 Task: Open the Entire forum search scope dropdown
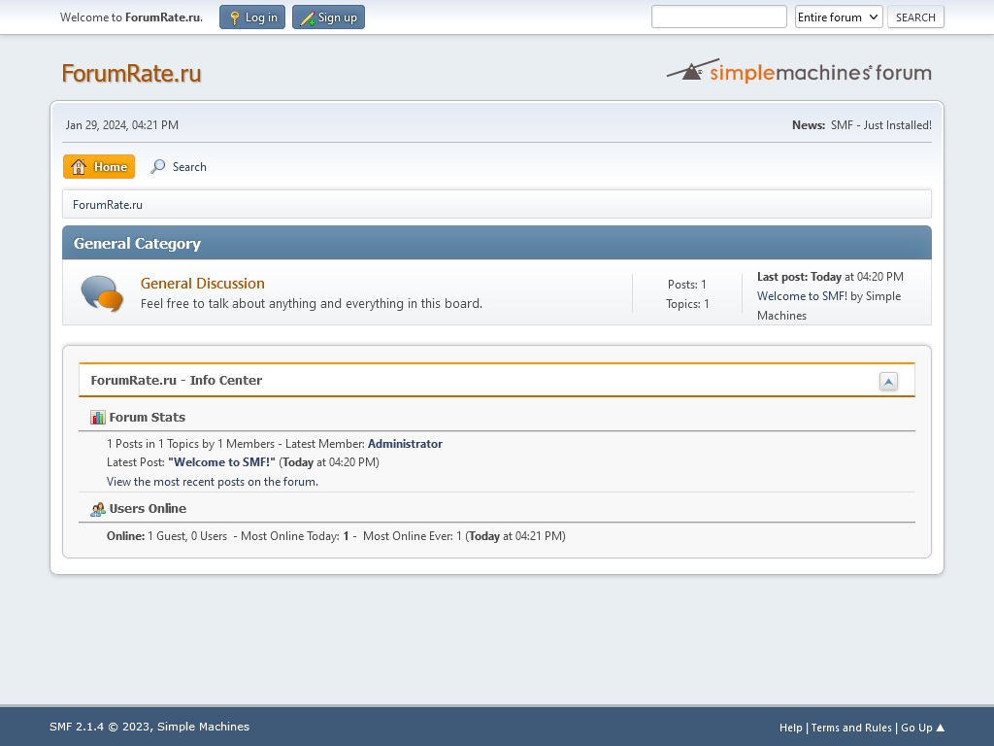pyautogui.click(x=839, y=17)
